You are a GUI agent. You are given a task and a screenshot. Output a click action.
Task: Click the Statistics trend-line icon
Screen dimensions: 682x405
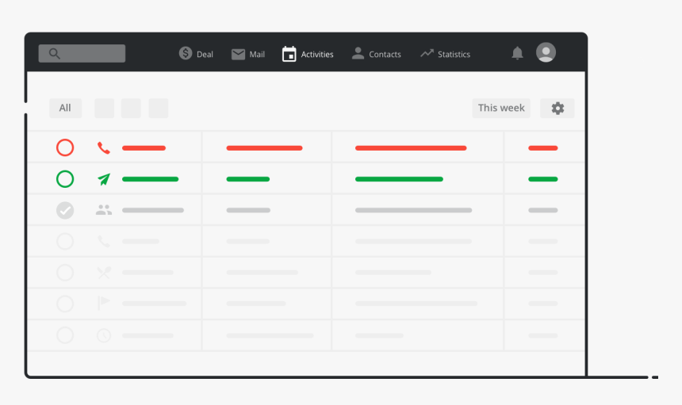tap(427, 53)
